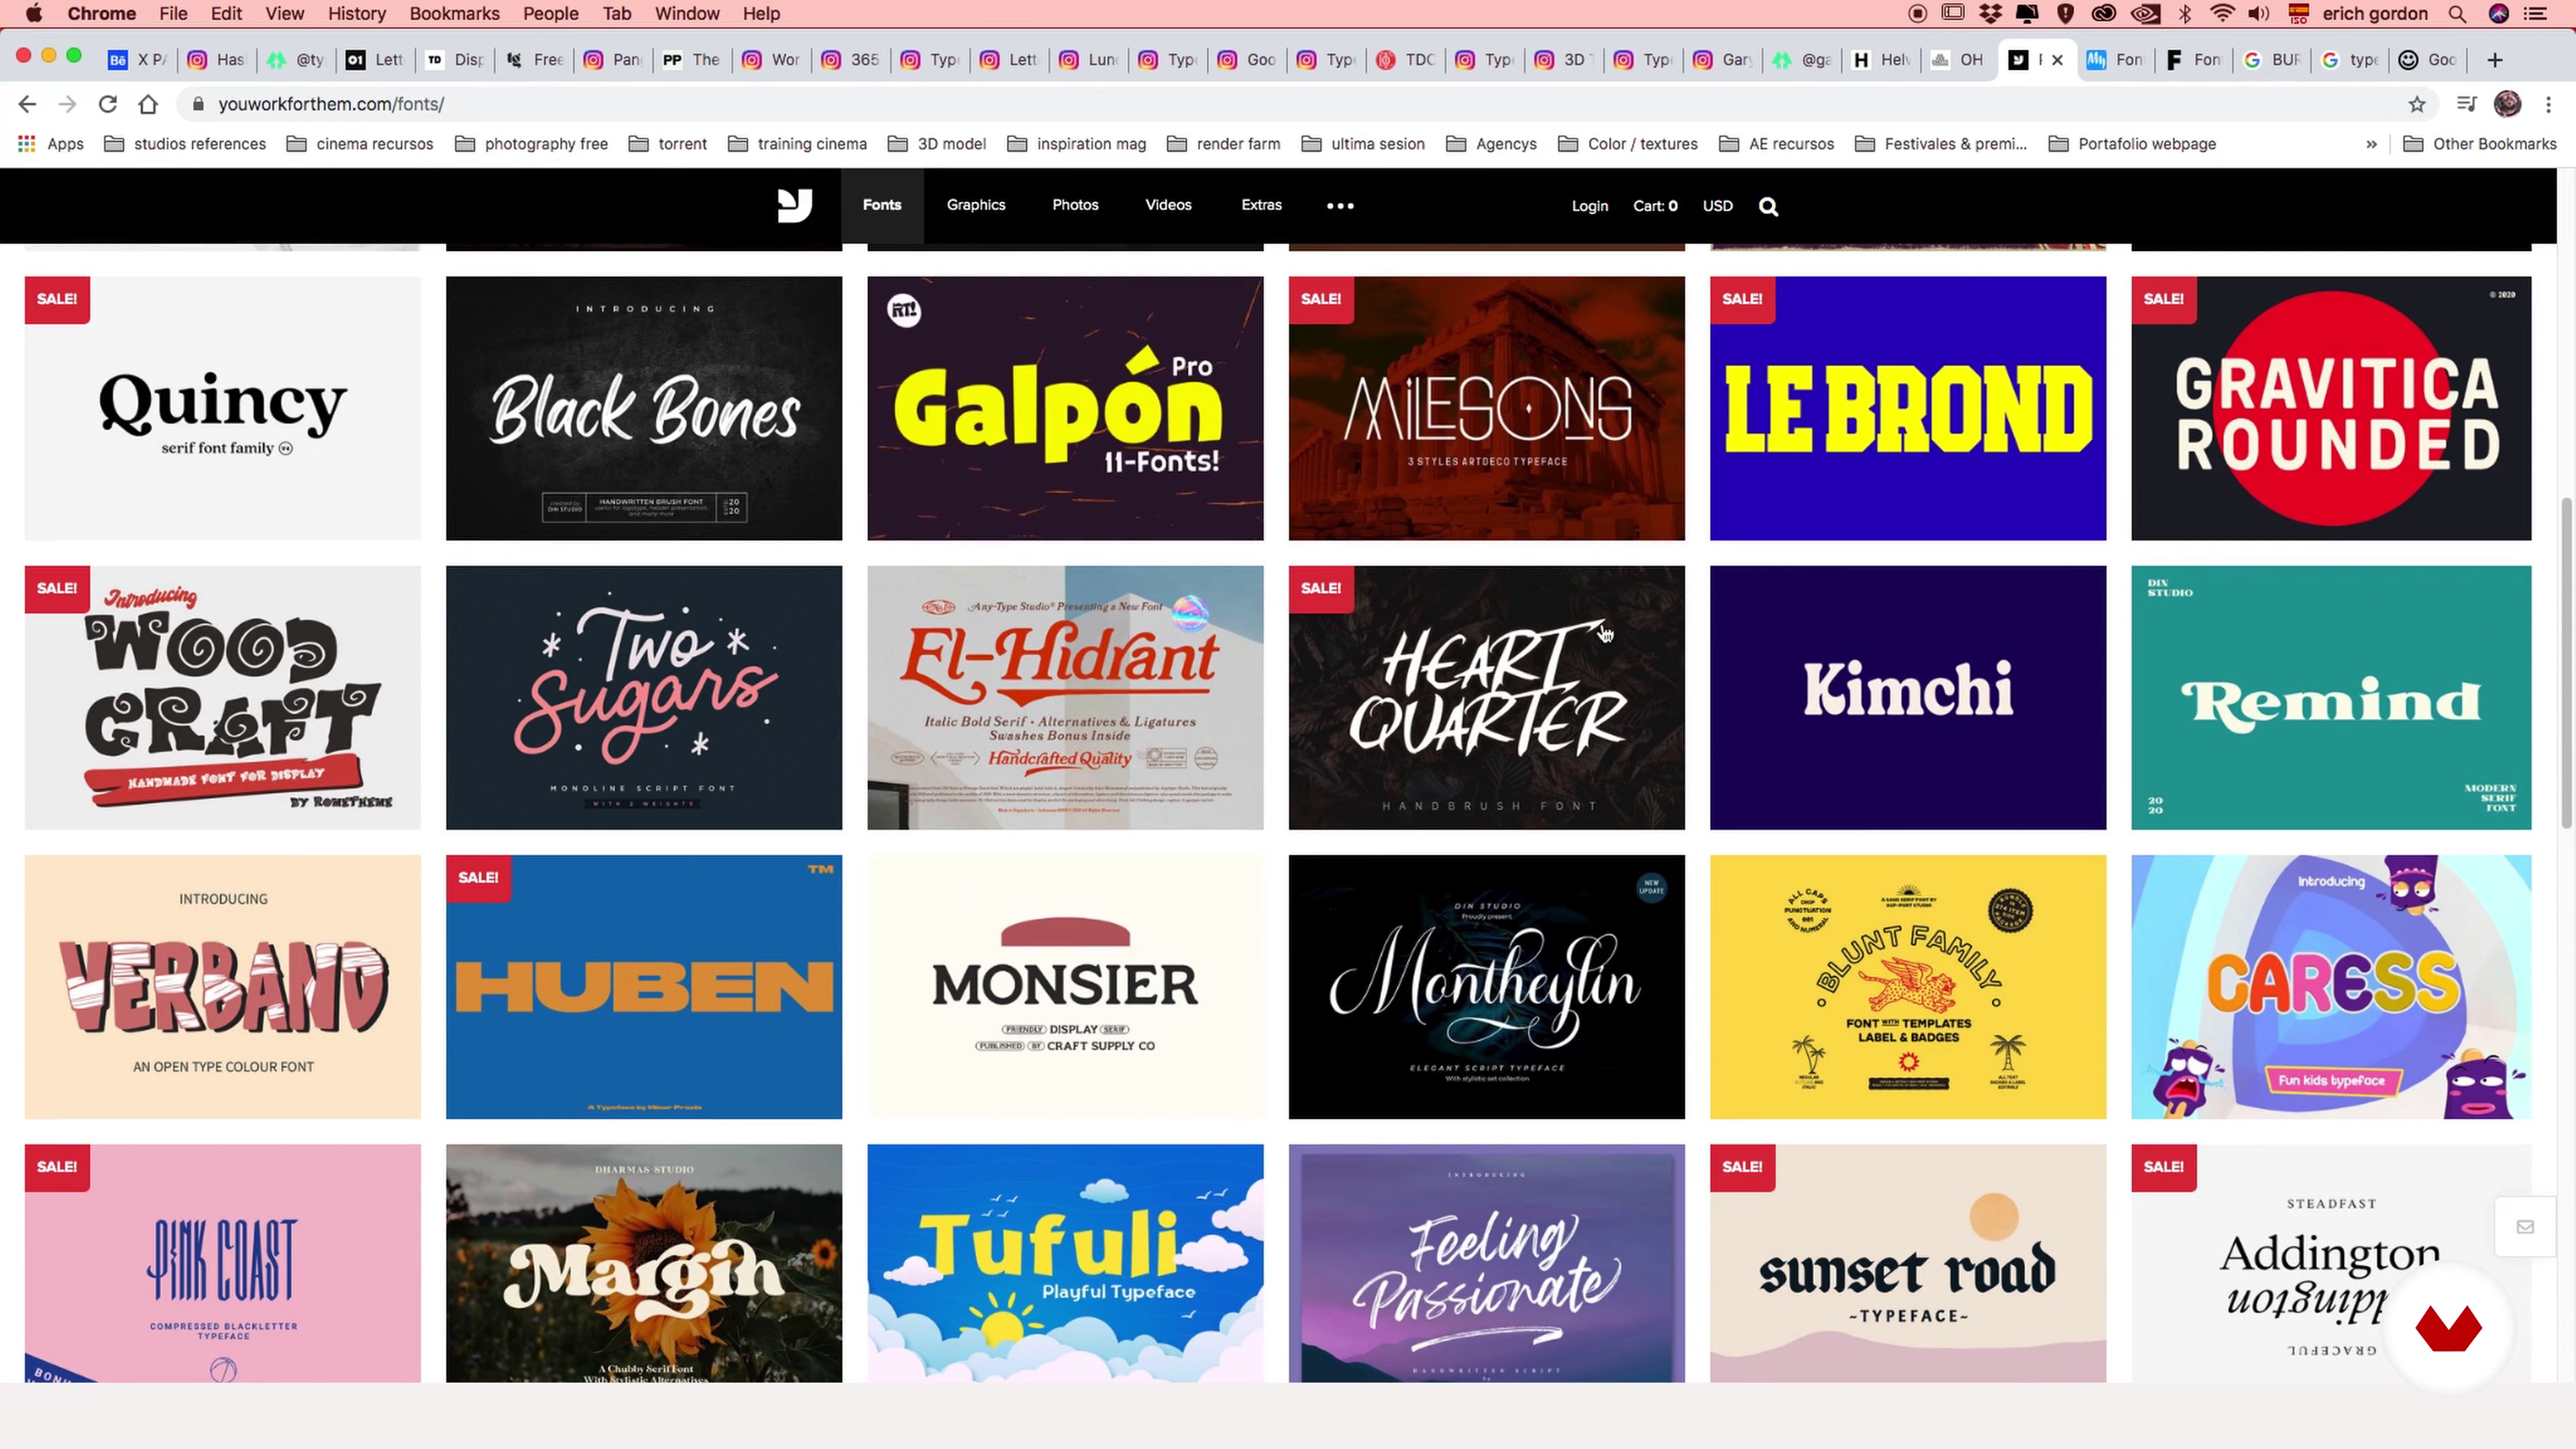Open the Gravitica Rounded font thumbnail
2576x1449 pixels.
(2331, 408)
